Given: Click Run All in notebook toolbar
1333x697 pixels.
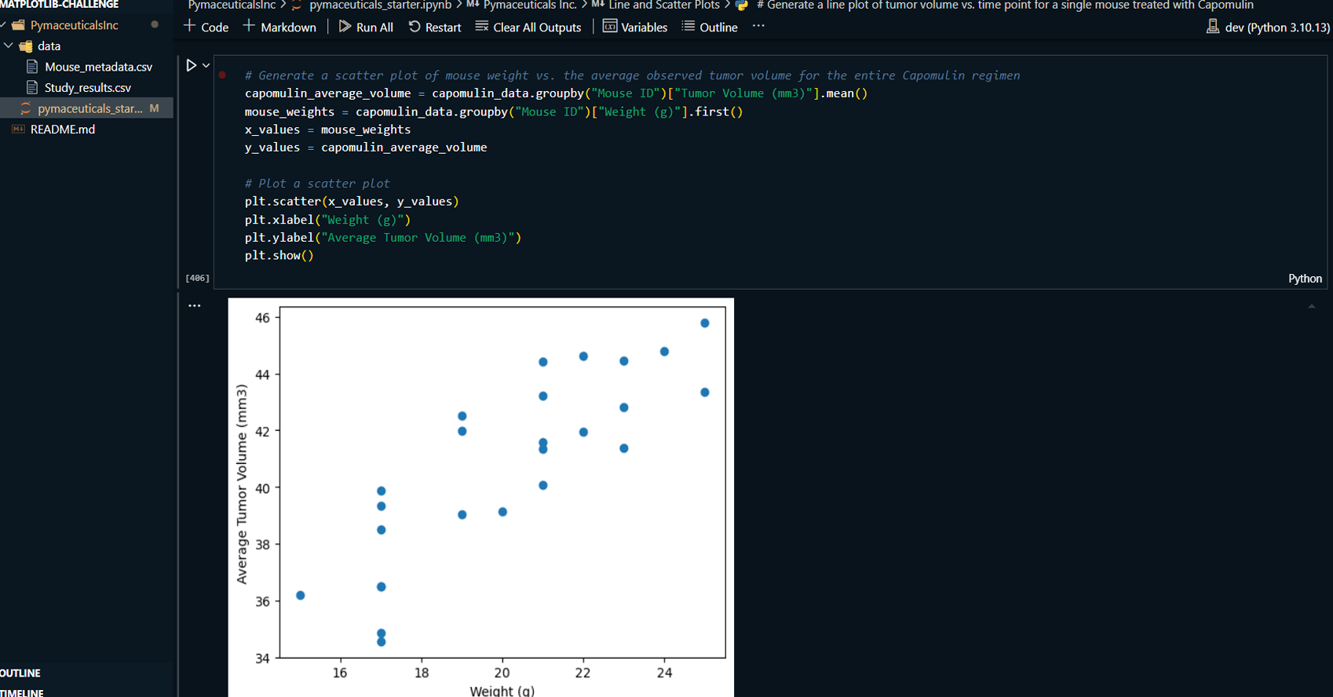Looking at the screenshot, I should click(x=366, y=27).
